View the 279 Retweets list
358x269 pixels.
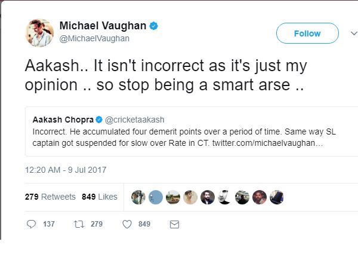[50, 197]
